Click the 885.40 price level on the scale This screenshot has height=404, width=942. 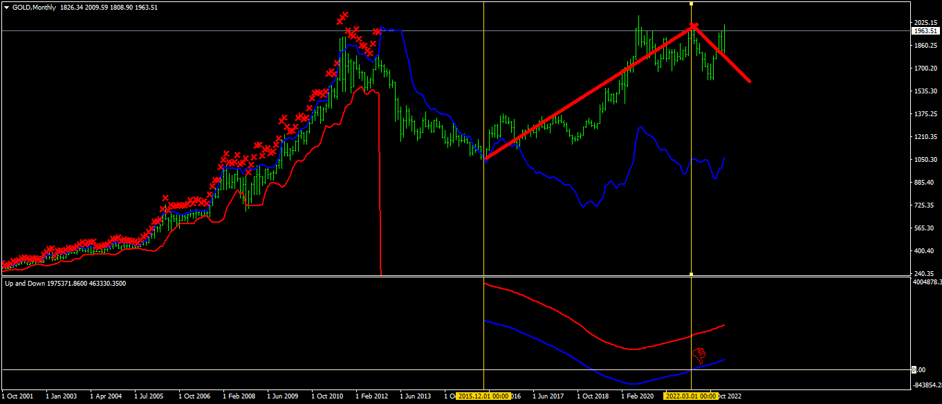pos(924,183)
